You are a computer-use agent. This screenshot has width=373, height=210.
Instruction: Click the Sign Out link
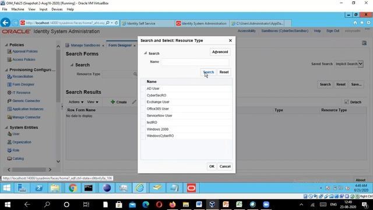click(333, 31)
